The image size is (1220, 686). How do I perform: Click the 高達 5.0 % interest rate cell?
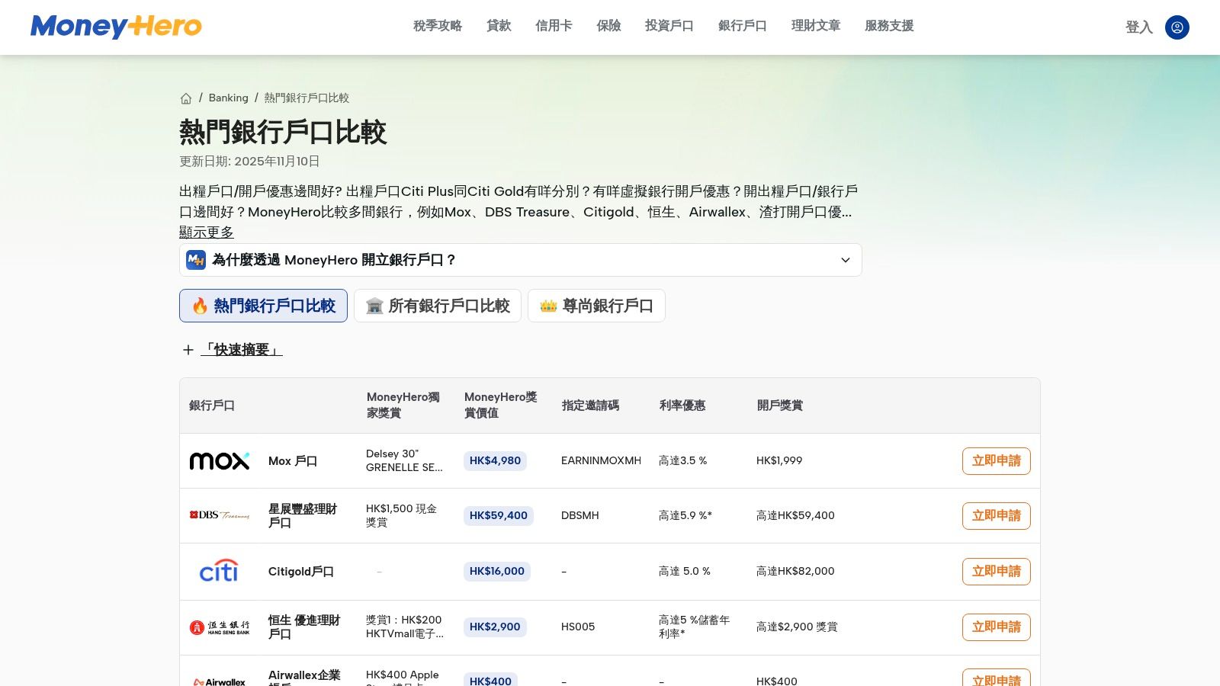pyautogui.click(x=685, y=572)
